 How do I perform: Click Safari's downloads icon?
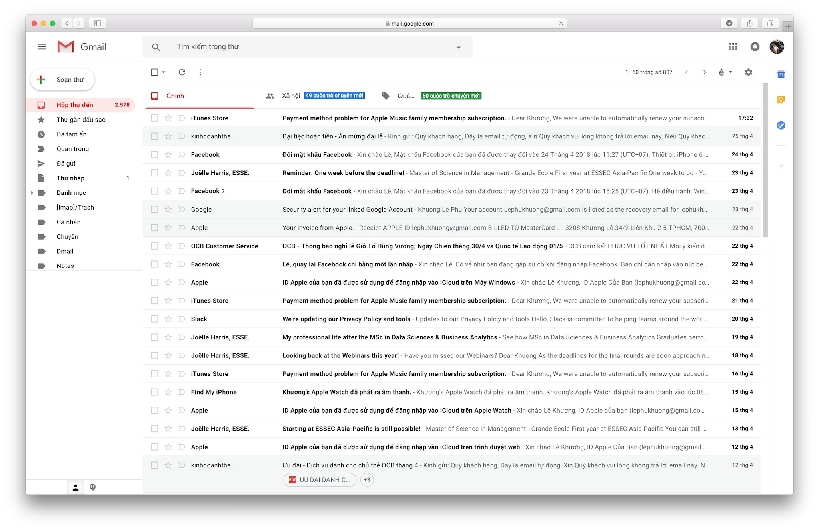(x=729, y=23)
